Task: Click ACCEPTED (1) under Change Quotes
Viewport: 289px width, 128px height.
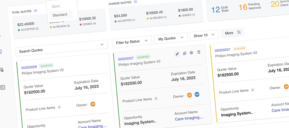Action: pos(125,21)
